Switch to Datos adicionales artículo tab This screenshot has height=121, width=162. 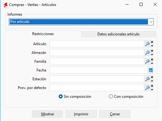coord(119,34)
